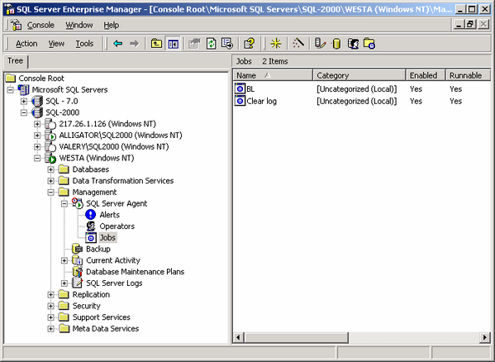The height and width of the screenshot is (362, 495).
Task: Select the Backup icon in tree
Action: pos(77,249)
